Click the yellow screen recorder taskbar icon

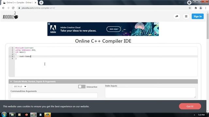coord(48,115)
